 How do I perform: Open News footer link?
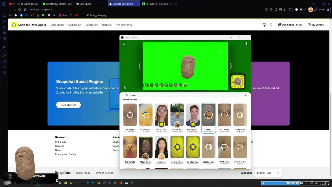coord(58,150)
